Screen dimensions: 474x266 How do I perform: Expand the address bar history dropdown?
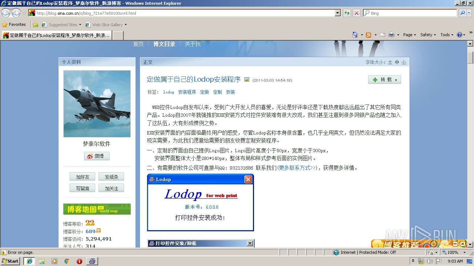(x=337, y=13)
